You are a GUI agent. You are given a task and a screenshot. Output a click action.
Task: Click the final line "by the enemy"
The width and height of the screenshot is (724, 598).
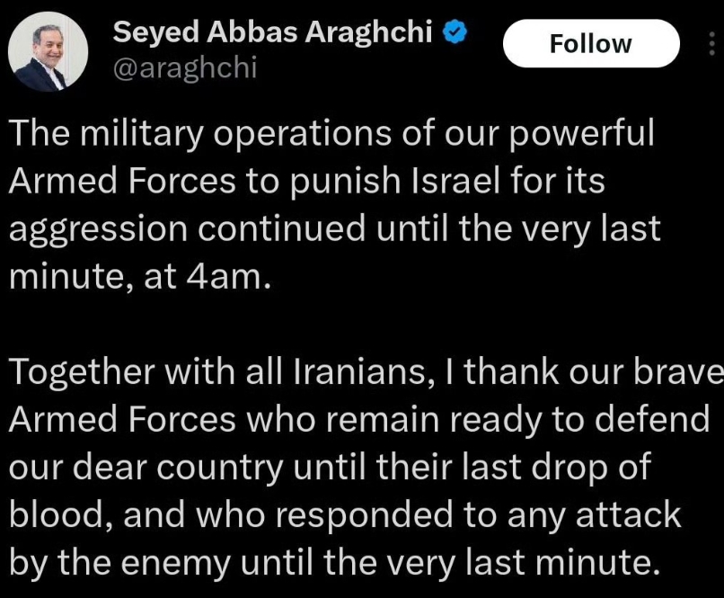[x=119, y=563]
